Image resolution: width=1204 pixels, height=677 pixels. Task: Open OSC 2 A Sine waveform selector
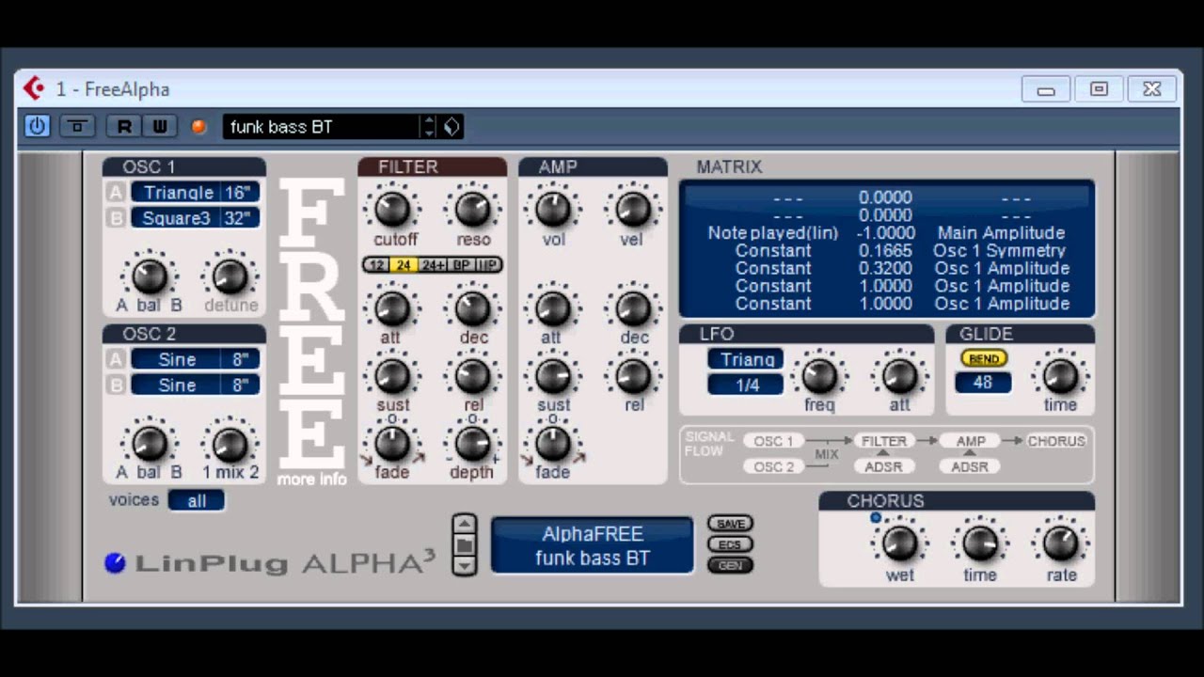(178, 359)
